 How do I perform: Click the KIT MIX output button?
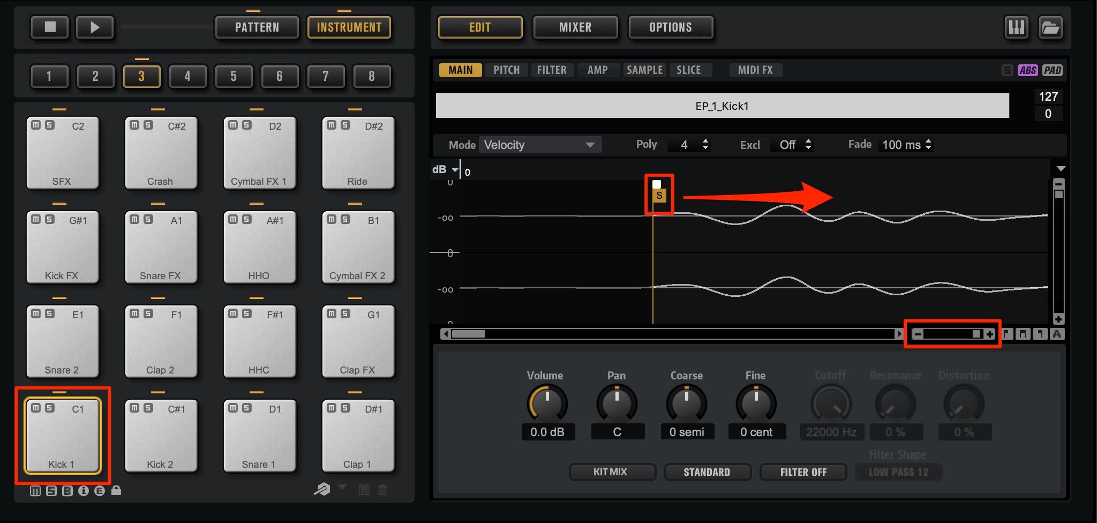(612, 472)
